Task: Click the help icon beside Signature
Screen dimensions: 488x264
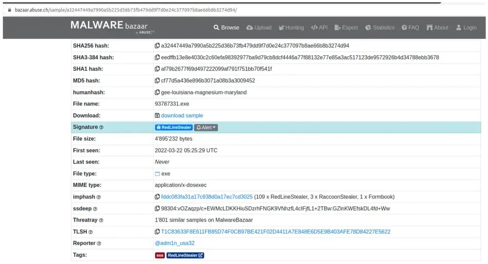Action: point(101,128)
